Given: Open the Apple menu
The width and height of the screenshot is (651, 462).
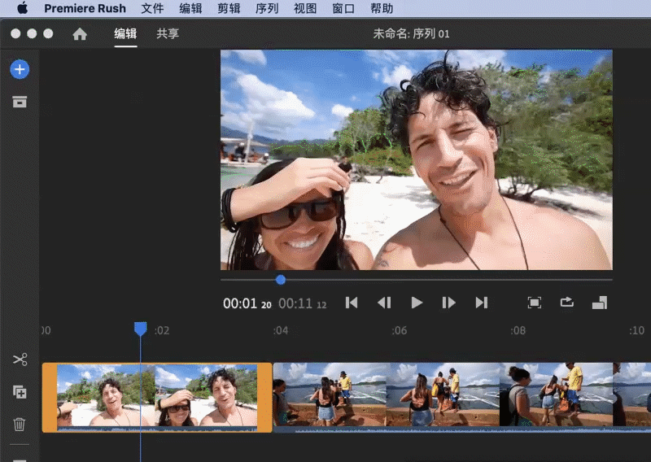Looking at the screenshot, I should click(23, 8).
